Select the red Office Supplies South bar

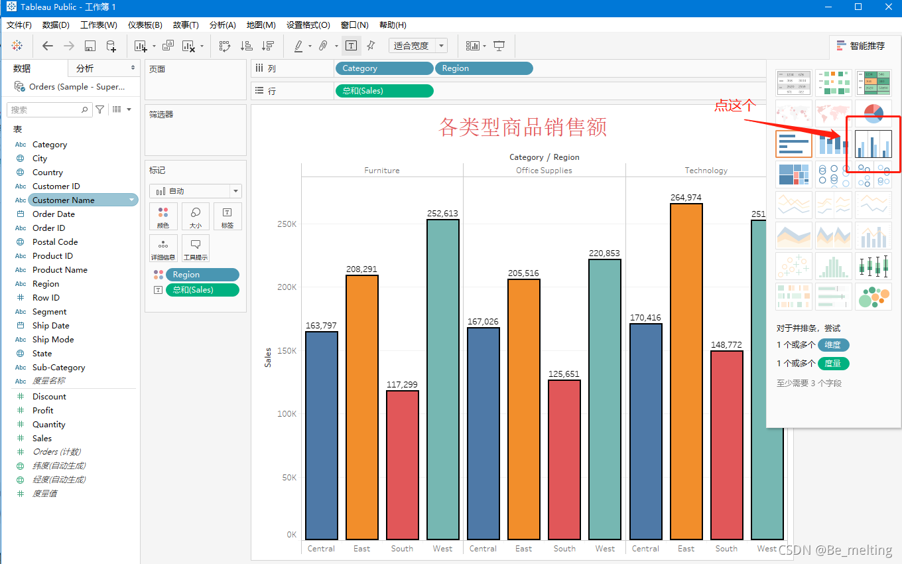(x=564, y=460)
